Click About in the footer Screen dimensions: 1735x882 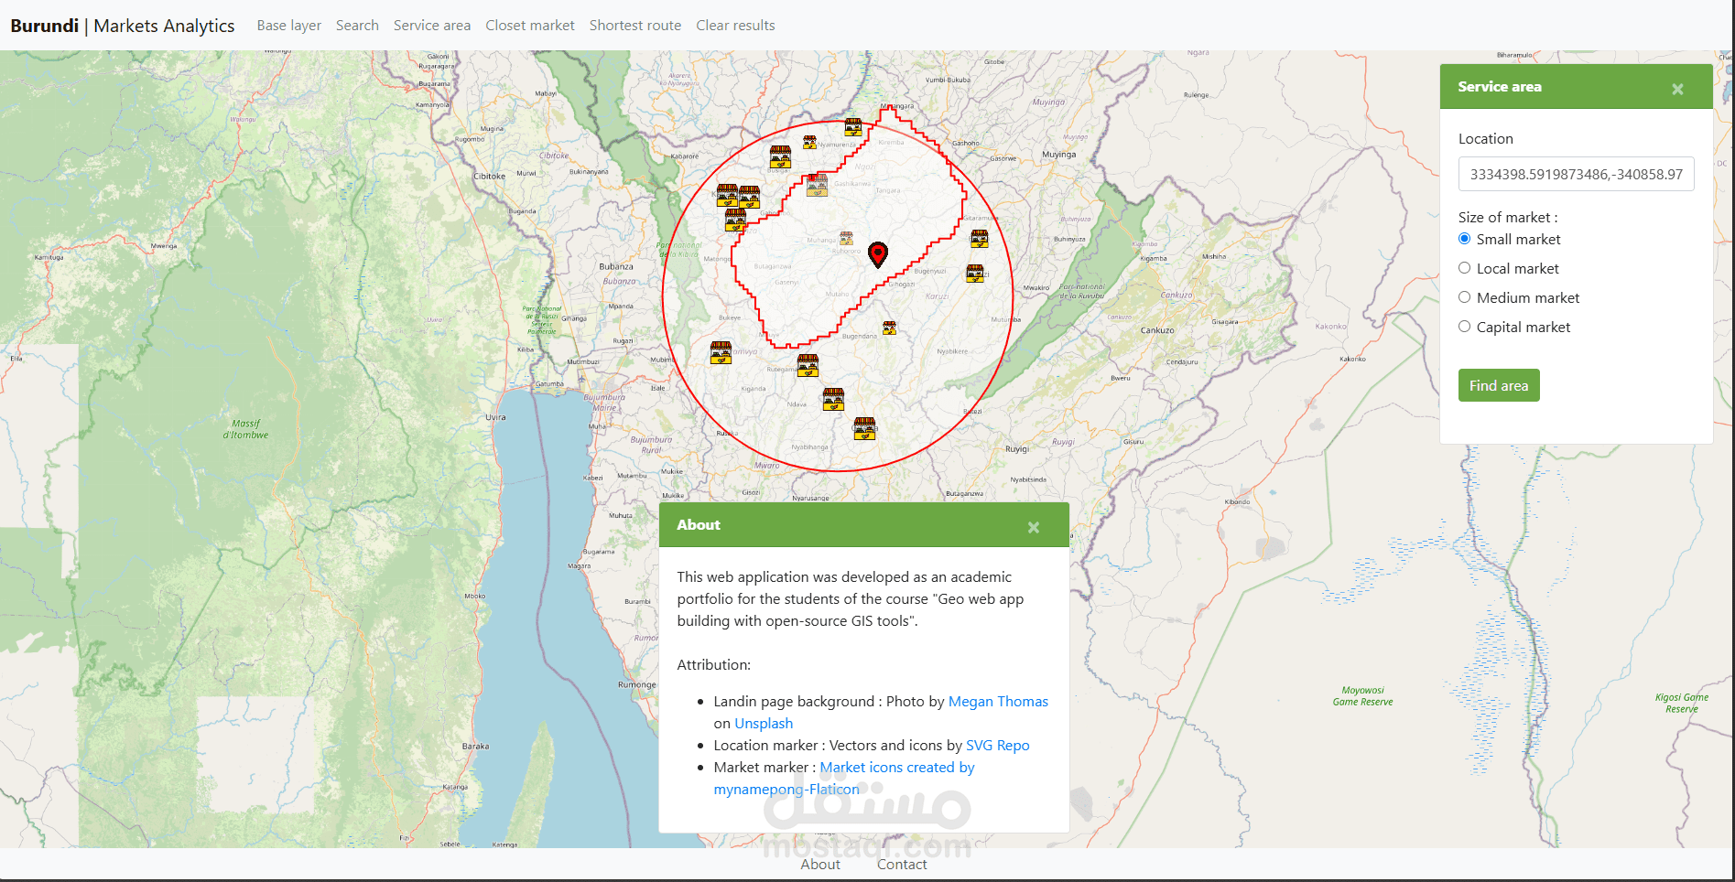(820, 865)
